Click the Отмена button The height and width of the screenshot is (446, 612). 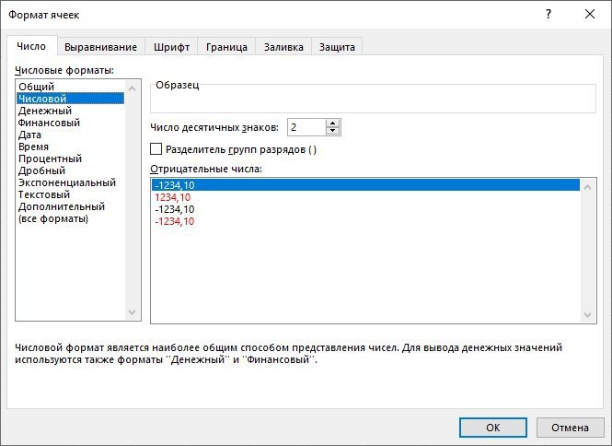[x=570, y=428]
